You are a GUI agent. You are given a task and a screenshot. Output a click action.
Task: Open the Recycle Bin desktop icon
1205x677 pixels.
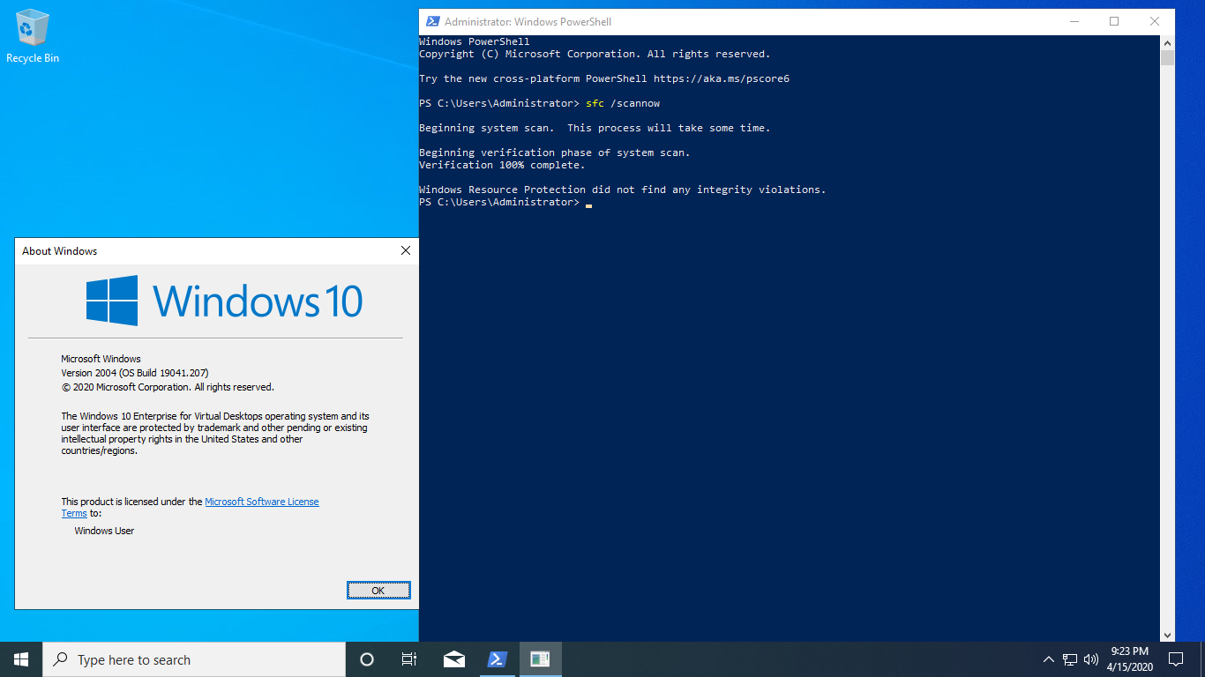tap(33, 37)
